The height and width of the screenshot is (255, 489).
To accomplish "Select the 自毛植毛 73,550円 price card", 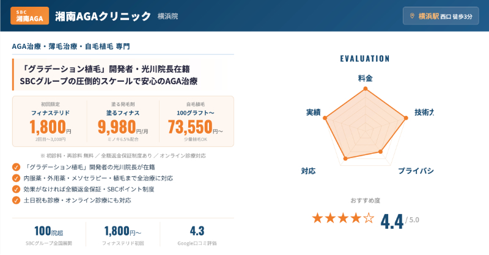I will click(x=196, y=121).
